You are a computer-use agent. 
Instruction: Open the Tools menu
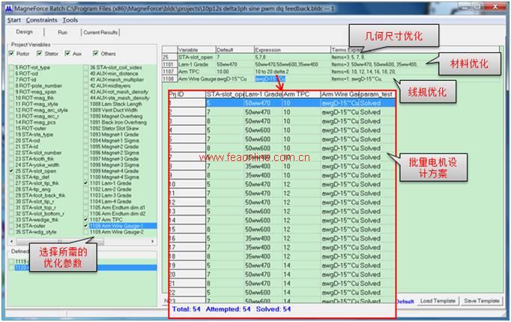pos(70,20)
